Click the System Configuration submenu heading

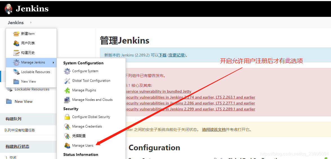pos(83,63)
